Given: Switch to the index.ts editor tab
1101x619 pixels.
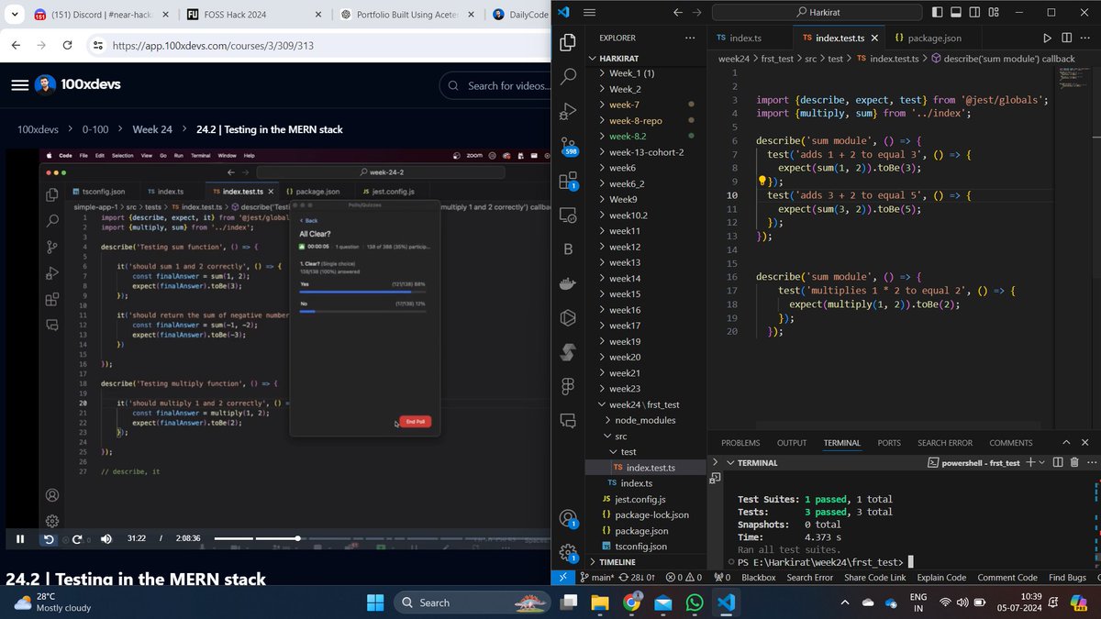Looking at the screenshot, I should (x=744, y=38).
